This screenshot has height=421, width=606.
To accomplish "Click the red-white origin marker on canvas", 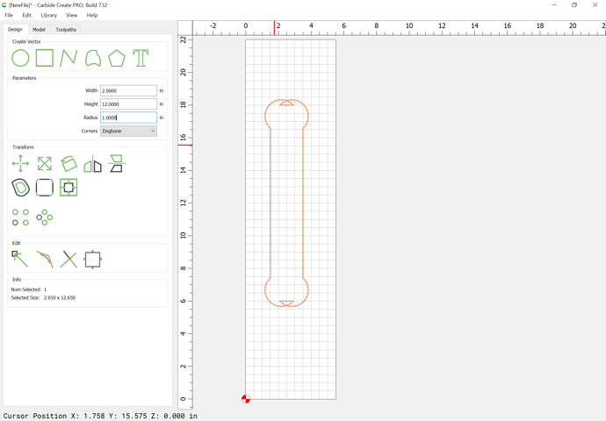I will (x=246, y=399).
